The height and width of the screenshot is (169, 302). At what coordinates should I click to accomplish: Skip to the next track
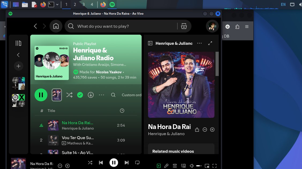(x=127, y=163)
